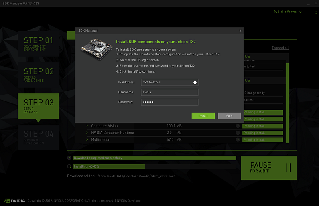319x206 pixels.
Task: Click the 67.0 MB size value
Action: [174, 140]
